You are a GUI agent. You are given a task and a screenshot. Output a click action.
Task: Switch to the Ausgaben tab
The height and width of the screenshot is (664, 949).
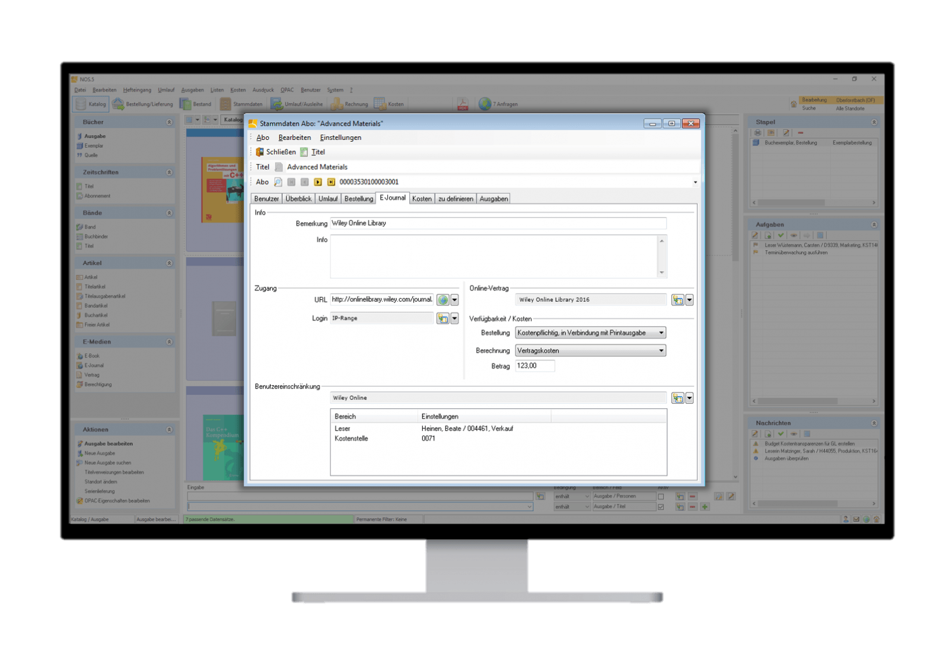coord(493,199)
